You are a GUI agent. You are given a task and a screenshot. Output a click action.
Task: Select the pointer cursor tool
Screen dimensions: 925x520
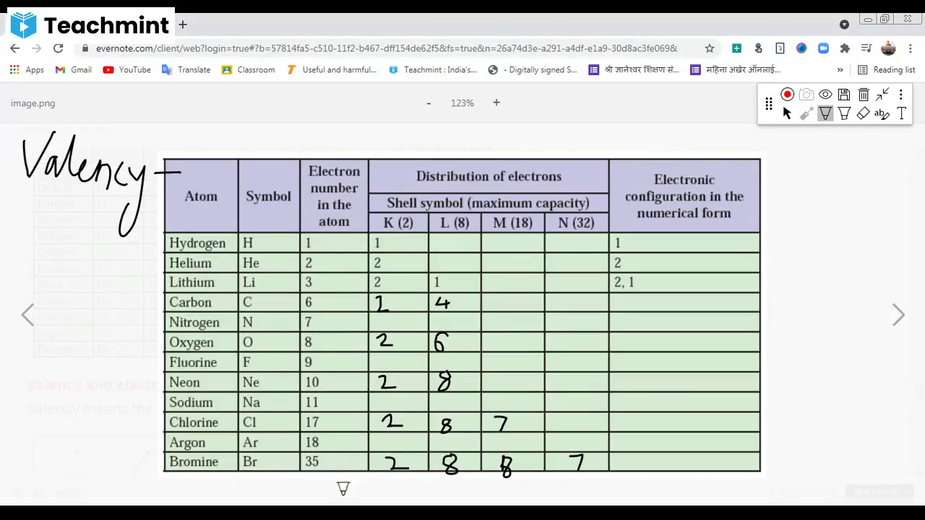787,113
